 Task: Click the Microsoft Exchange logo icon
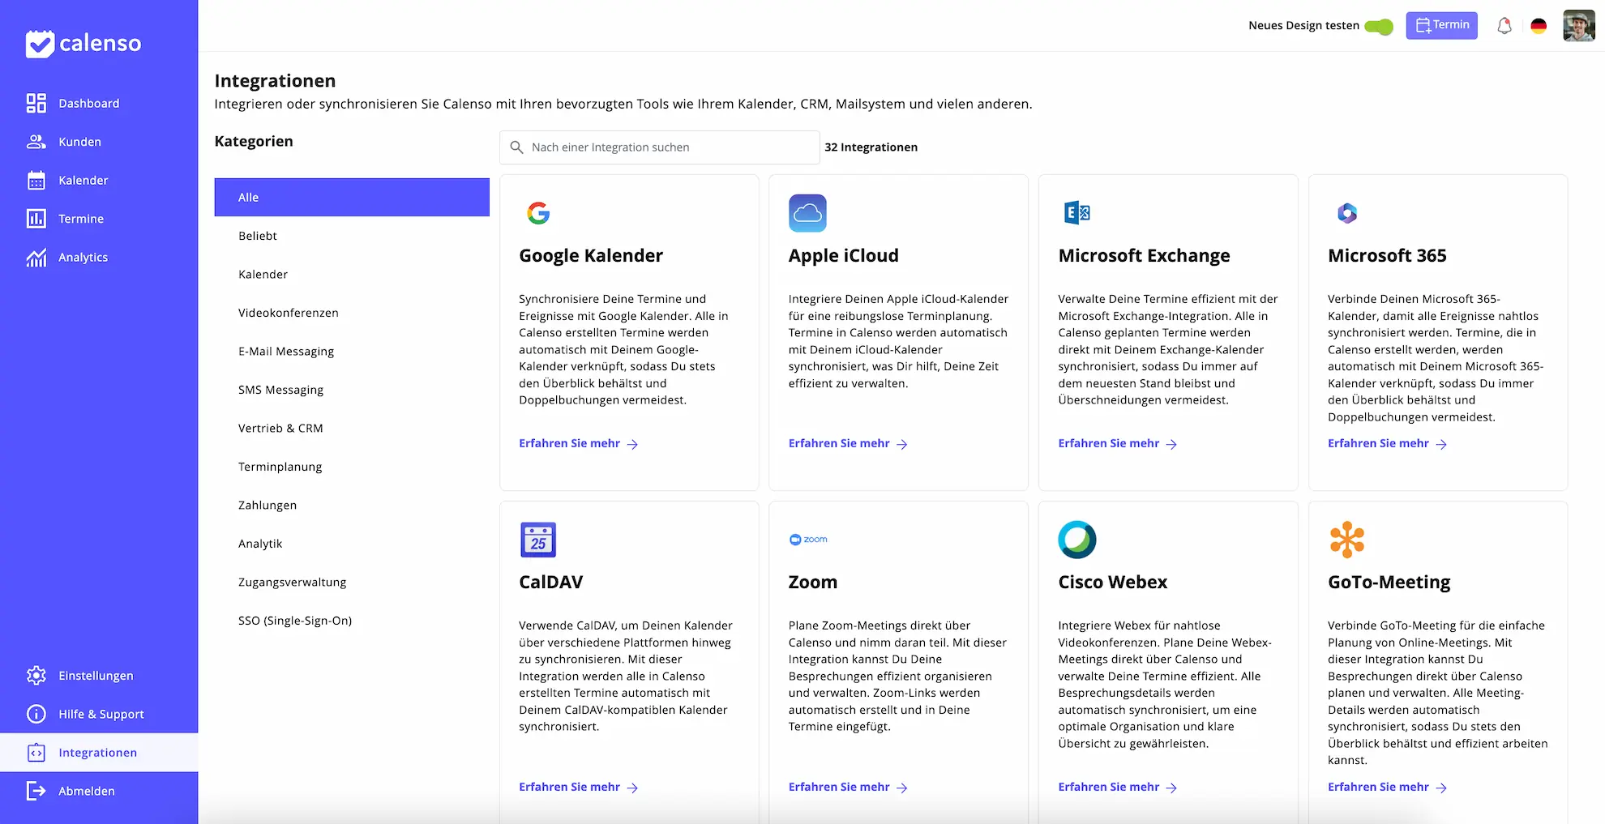pyautogui.click(x=1076, y=213)
